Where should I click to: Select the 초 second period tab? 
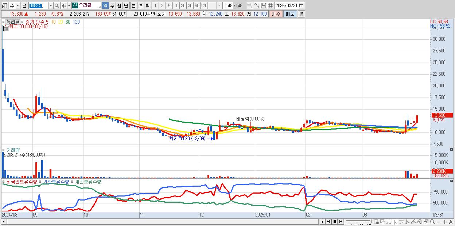141,5
